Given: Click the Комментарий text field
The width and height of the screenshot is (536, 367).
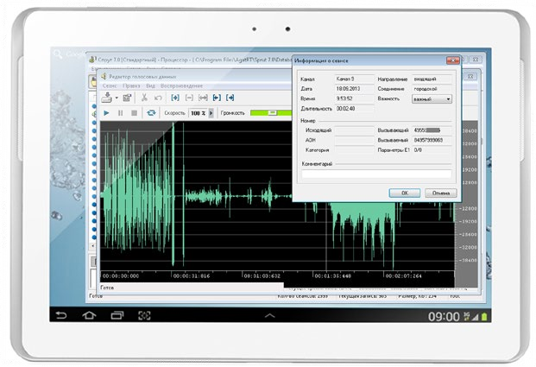Looking at the screenshot, I should click(375, 174).
